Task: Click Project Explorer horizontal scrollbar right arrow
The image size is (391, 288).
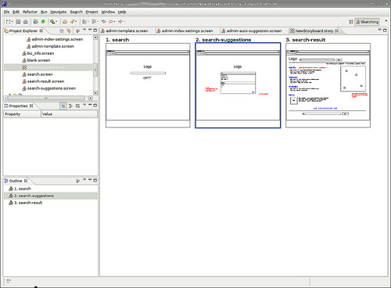Action: (91, 98)
